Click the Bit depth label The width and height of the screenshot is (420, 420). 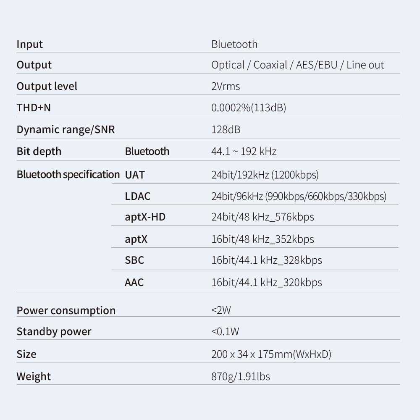coord(39,152)
